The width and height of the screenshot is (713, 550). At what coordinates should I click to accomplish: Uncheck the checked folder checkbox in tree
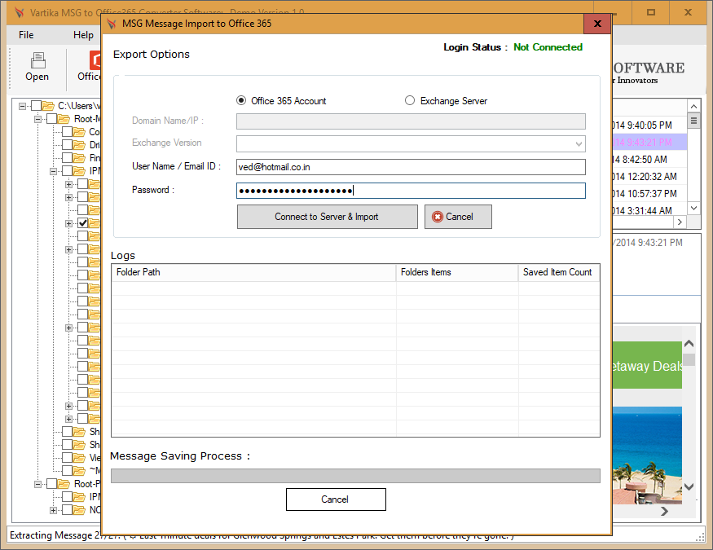[x=83, y=223]
